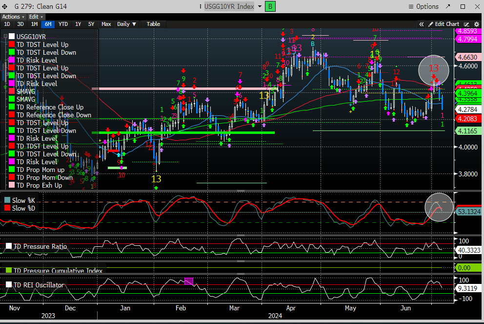Viewport: 484px width, 324px height.
Task: Expand the USGG10YR Index security dropdown arrow
Action: click(x=260, y=6)
